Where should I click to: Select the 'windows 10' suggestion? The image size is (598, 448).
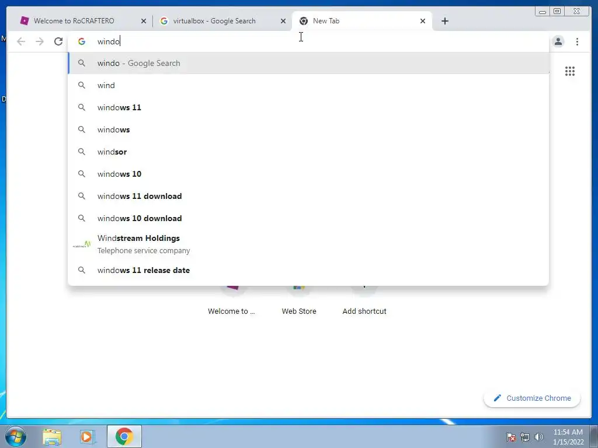(308, 174)
